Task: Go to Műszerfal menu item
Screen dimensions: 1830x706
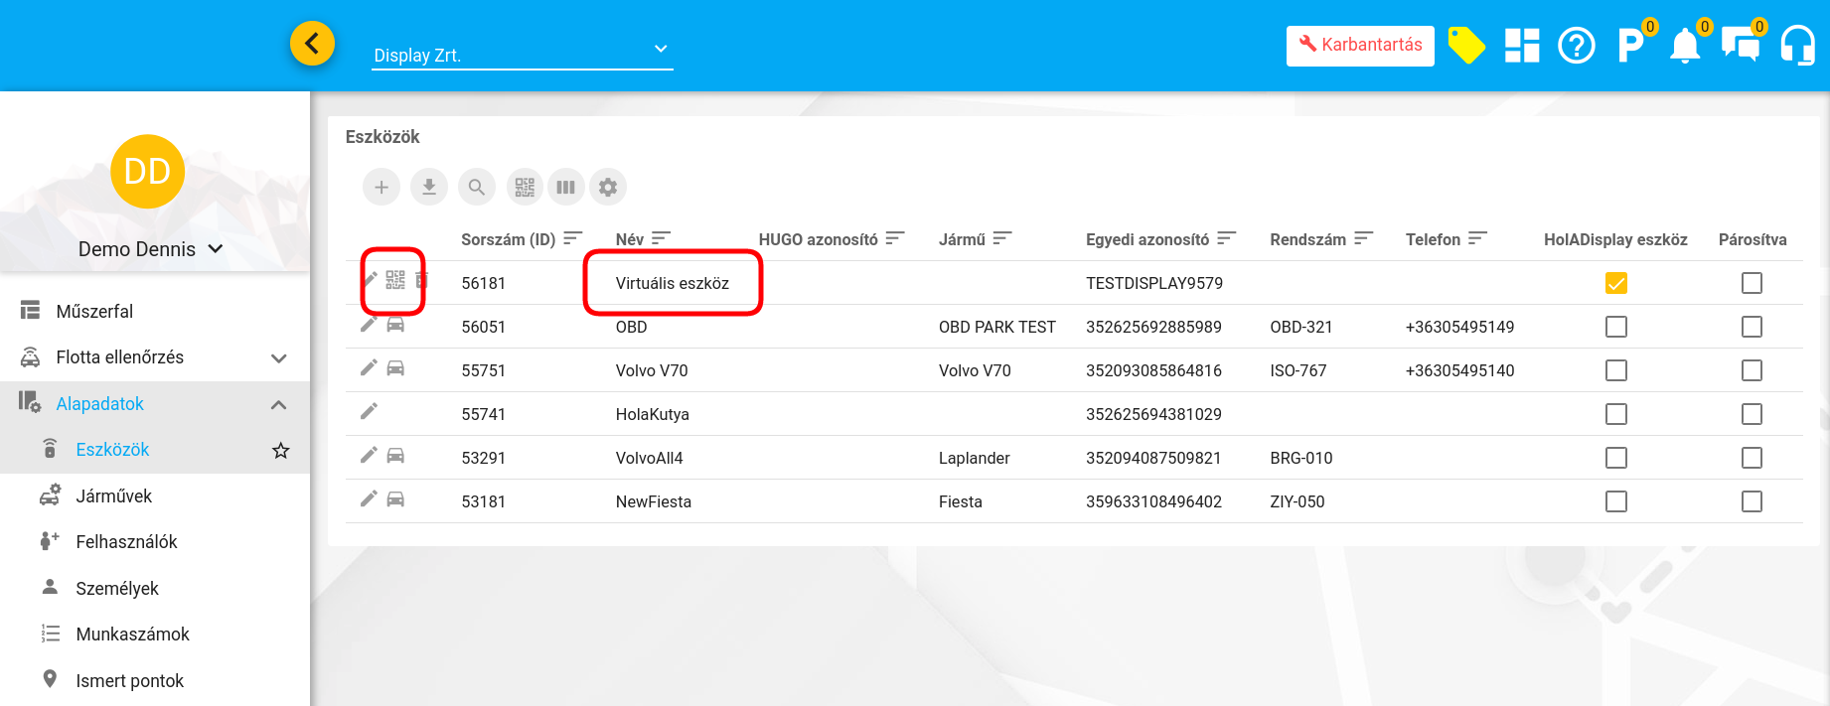Action: (x=94, y=312)
